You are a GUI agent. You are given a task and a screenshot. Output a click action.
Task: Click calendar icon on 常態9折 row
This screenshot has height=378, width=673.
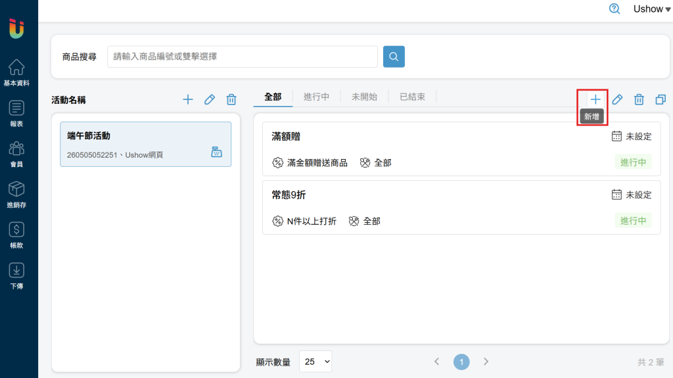coord(616,195)
